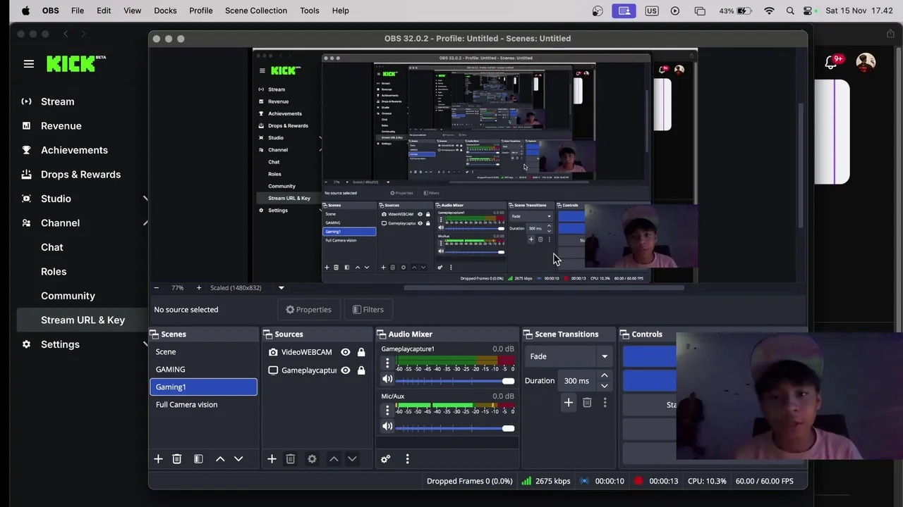Open Roles page in Kick sidebar
903x507 pixels.
pos(54,272)
